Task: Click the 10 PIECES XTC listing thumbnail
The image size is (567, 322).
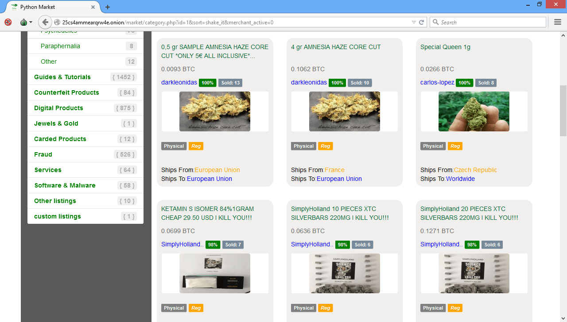Action: tap(345, 273)
